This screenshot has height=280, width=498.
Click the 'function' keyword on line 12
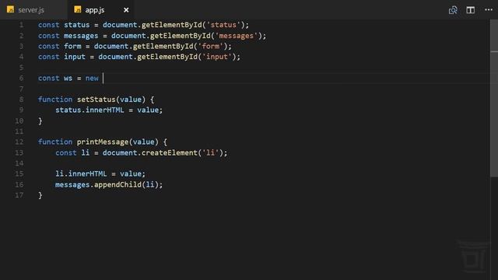(x=55, y=142)
